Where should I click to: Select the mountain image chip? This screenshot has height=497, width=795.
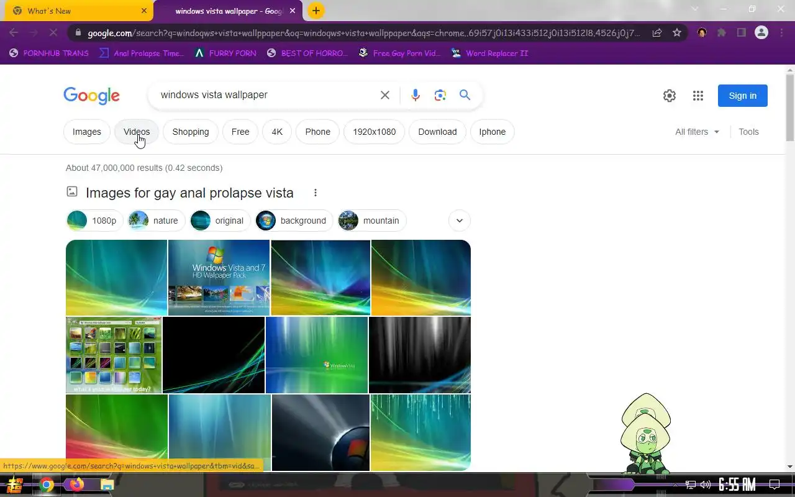(x=372, y=221)
